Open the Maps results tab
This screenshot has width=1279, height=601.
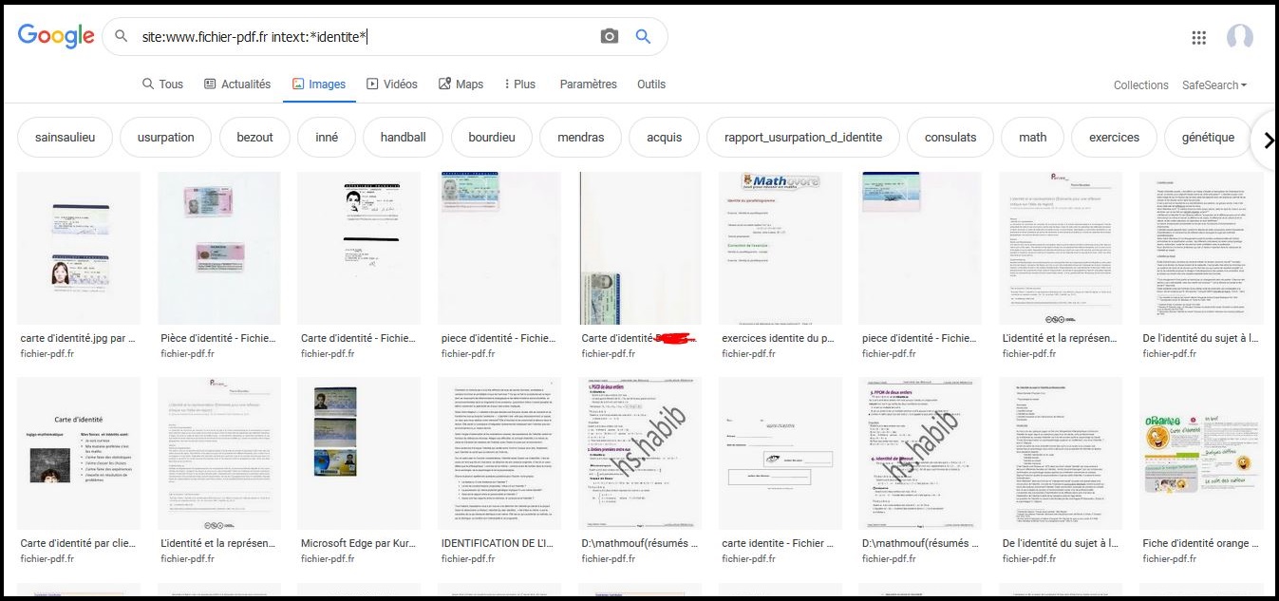(x=461, y=84)
